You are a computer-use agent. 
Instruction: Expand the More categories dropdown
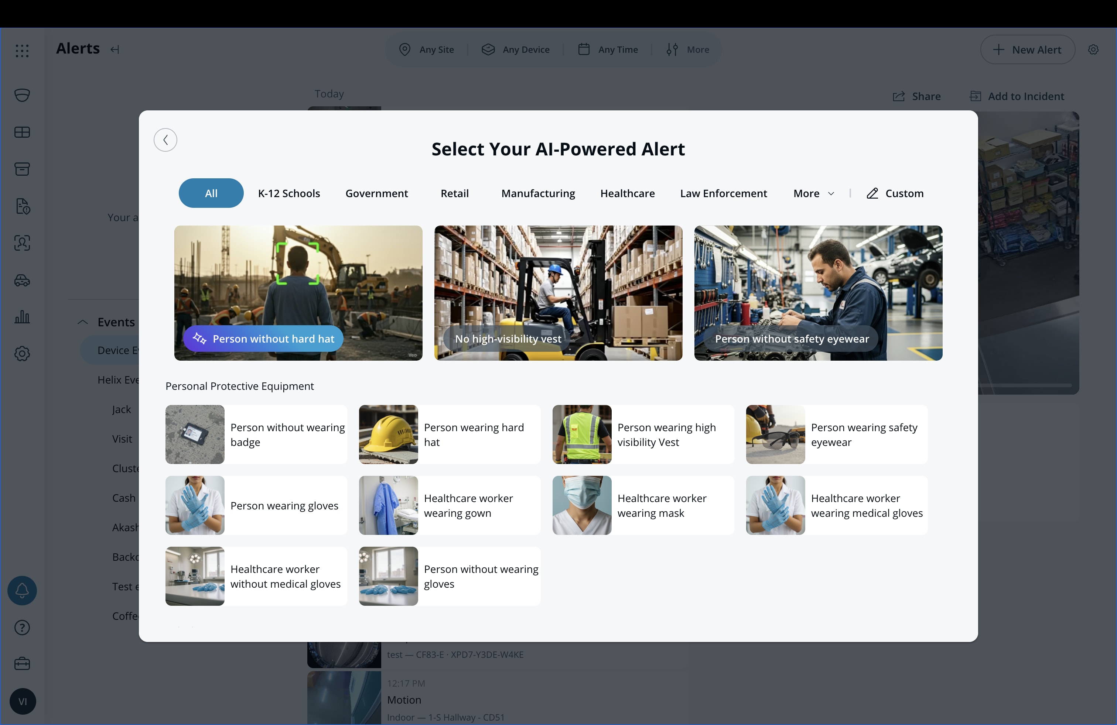pyautogui.click(x=812, y=193)
